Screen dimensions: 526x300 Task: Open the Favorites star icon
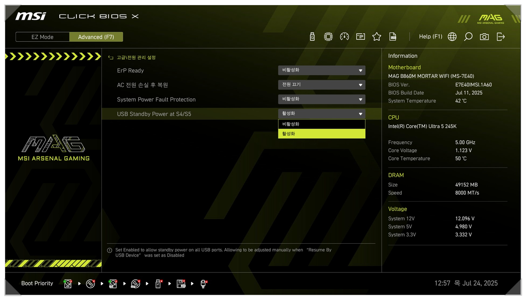(x=377, y=37)
